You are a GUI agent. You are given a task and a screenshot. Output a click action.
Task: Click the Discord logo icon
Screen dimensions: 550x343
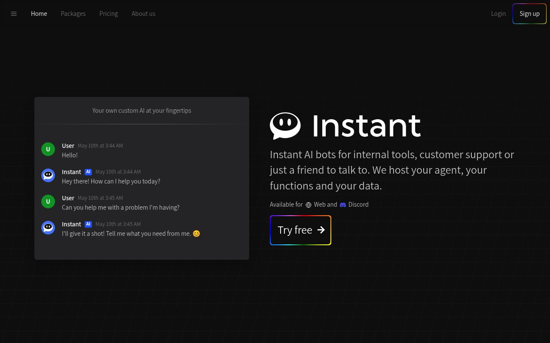tap(343, 205)
